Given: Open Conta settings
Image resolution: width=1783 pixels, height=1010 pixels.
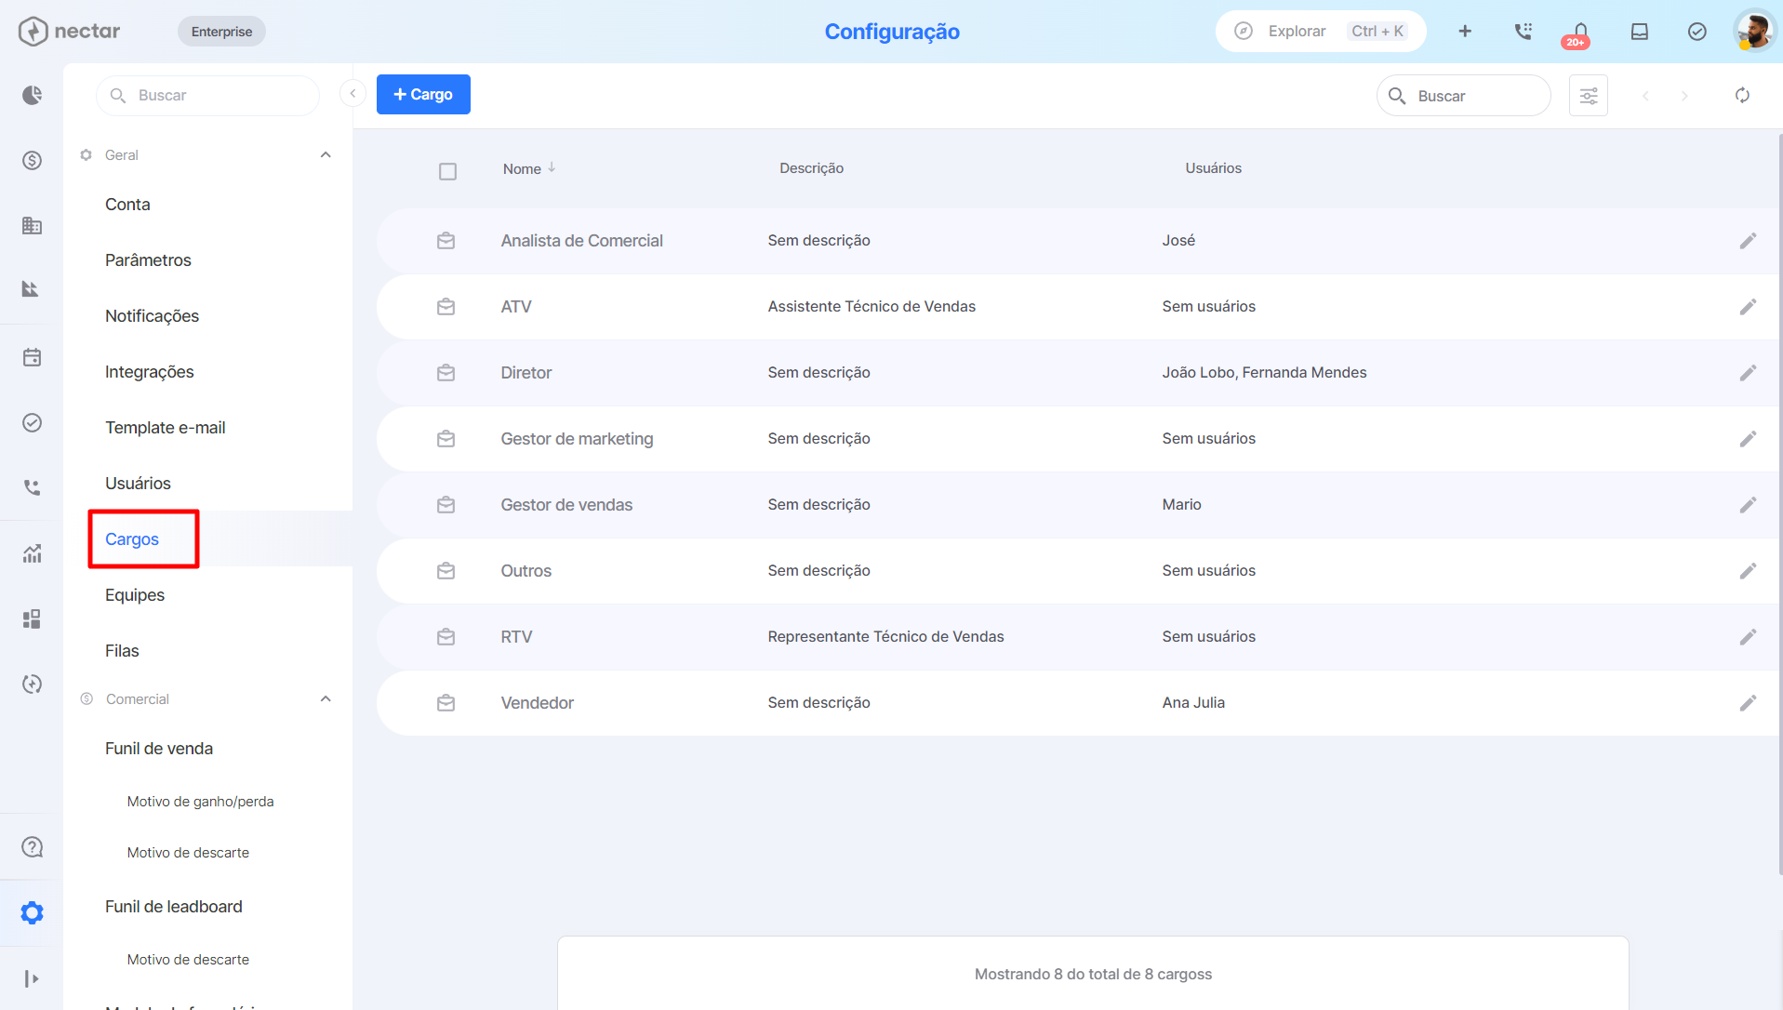Looking at the screenshot, I should pyautogui.click(x=127, y=205).
